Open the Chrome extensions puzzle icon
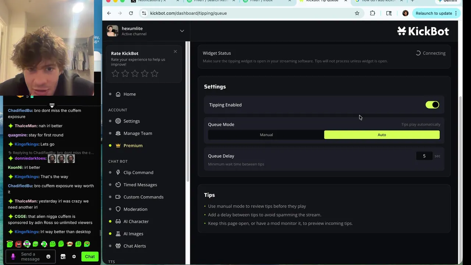Viewport: 471px width, 265px height. coord(372,13)
